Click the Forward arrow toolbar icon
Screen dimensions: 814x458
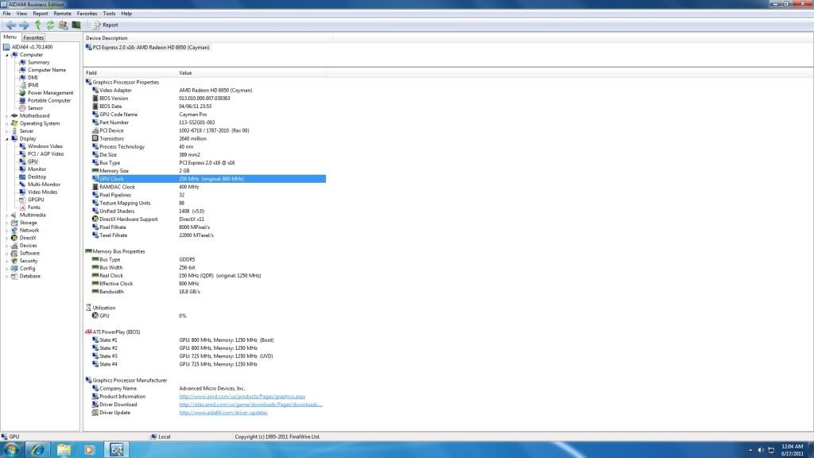[x=24, y=25]
